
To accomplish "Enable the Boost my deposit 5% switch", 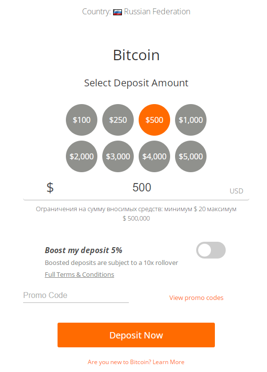I will coord(211,250).
